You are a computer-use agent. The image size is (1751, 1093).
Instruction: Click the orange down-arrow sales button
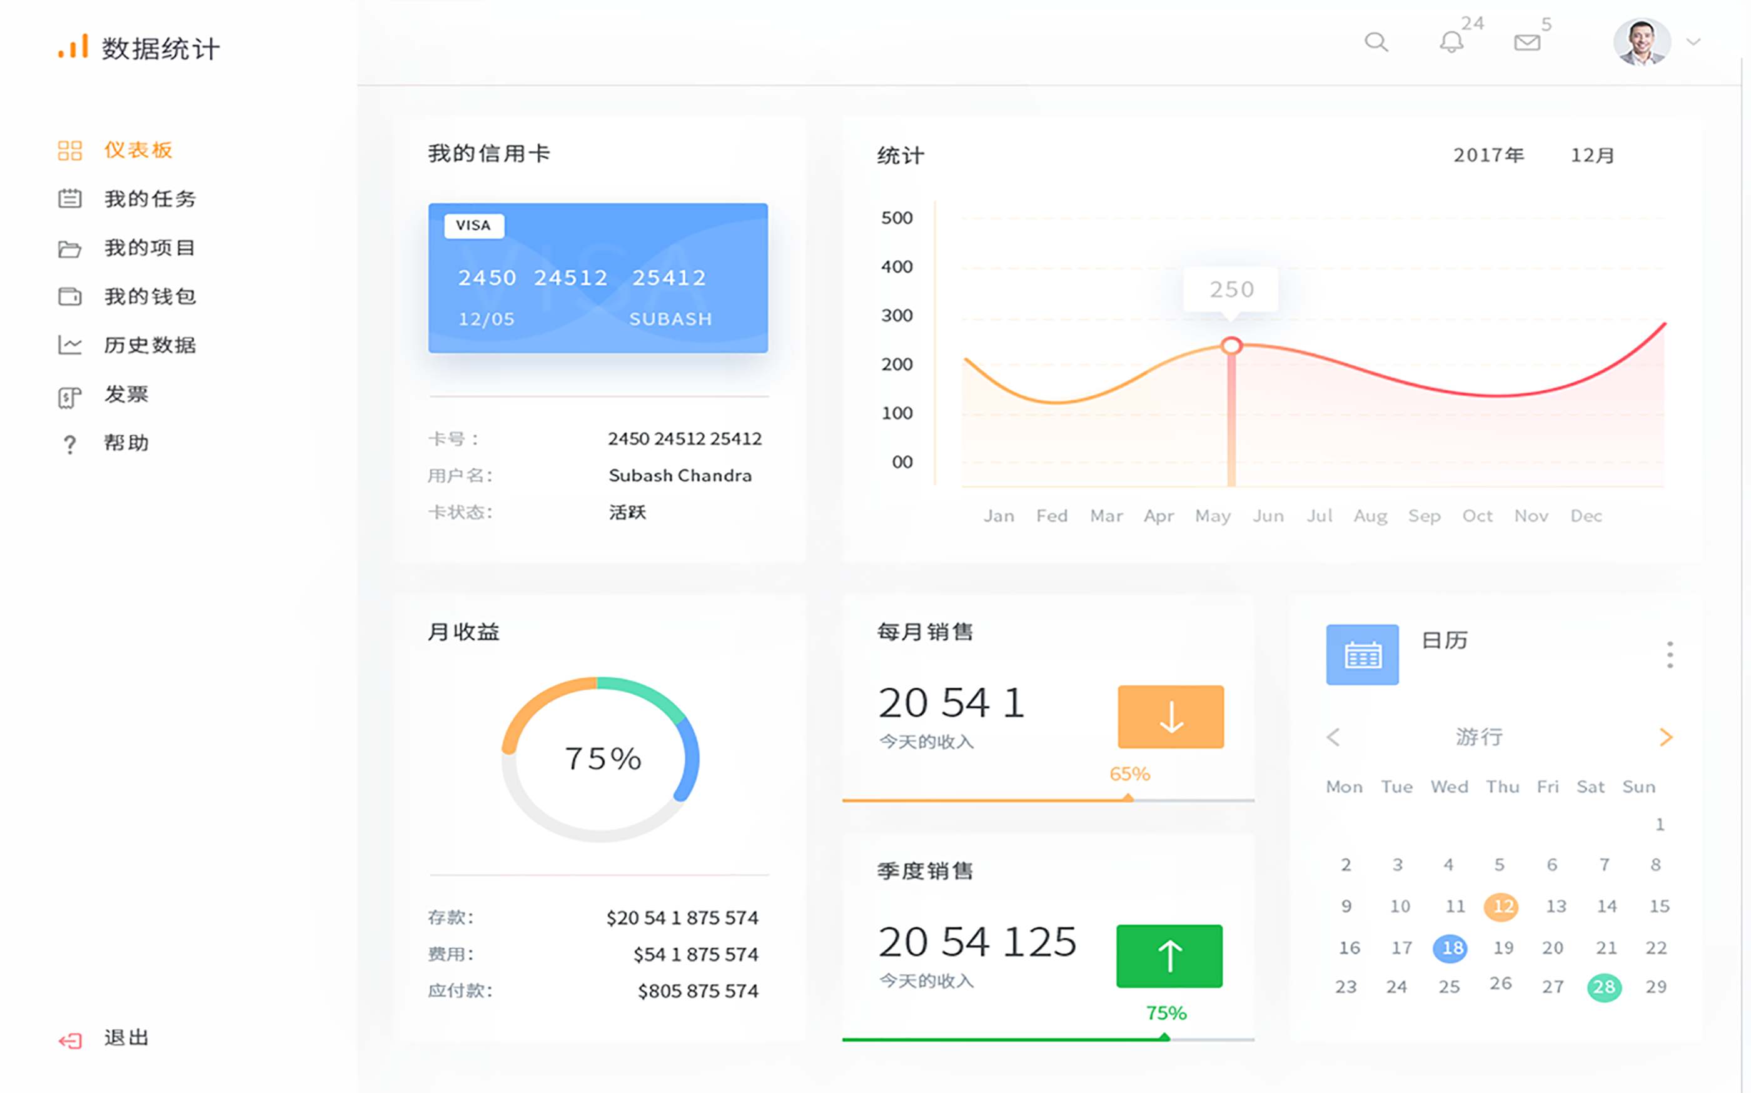coord(1171,717)
